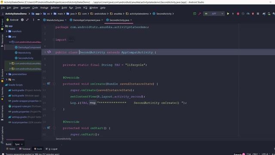Hide the Project panel with the minus icon
Screen dimensions: 275x155
tap(39, 20)
